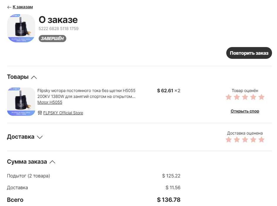Click the Motor H5055 variant link
This screenshot has height=206, width=277.
pyautogui.click(x=50, y=102)
